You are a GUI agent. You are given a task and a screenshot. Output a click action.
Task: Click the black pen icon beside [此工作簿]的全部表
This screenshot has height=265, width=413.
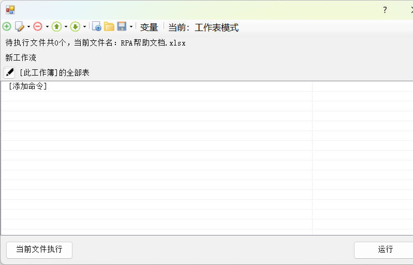[x=9, y=72]
